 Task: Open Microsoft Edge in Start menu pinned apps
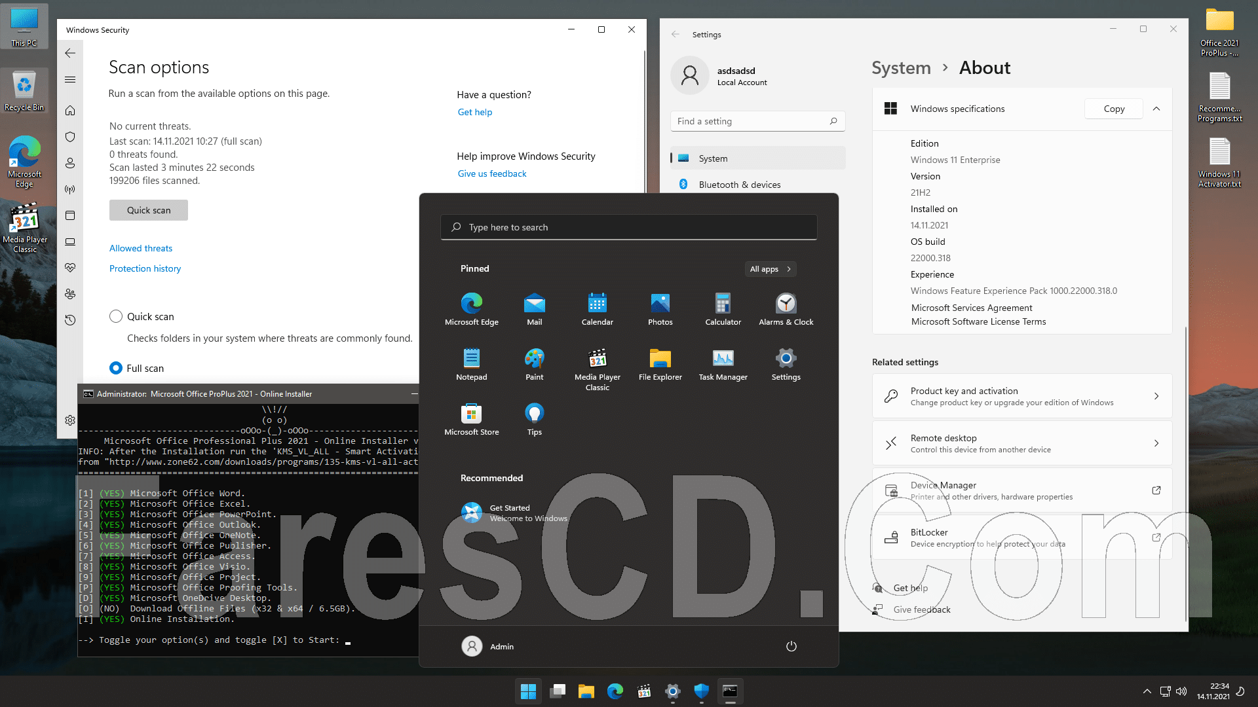click(472, 309)
